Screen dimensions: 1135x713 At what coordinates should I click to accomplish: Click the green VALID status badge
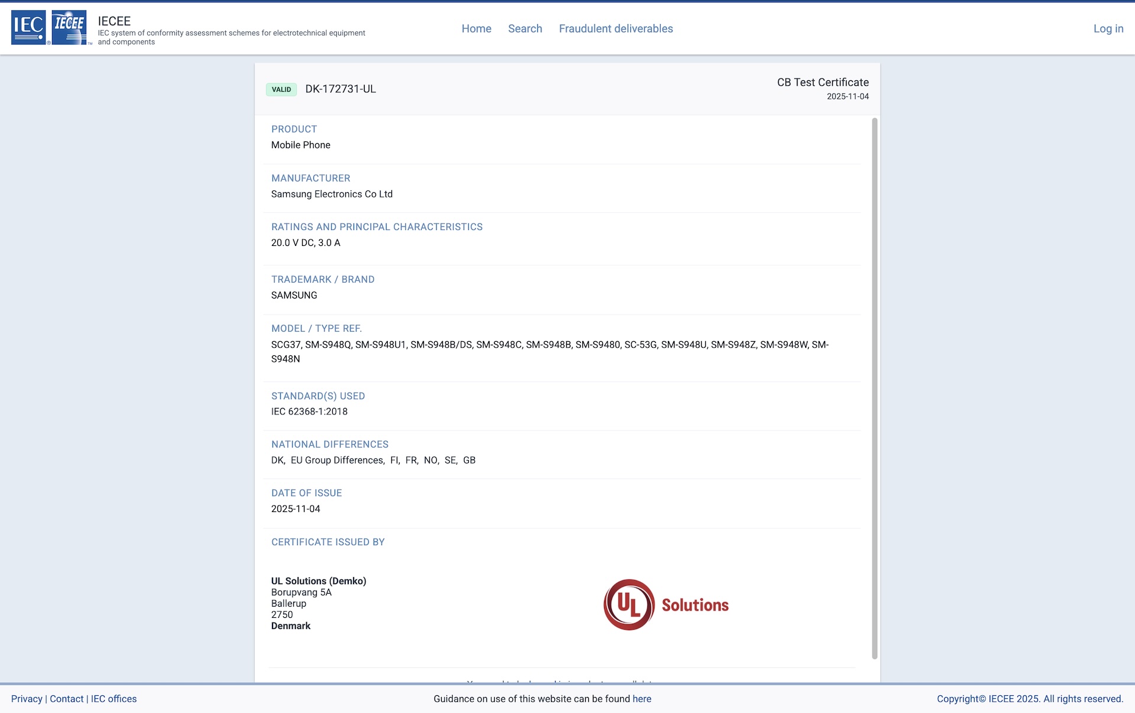tap(281, 89)
